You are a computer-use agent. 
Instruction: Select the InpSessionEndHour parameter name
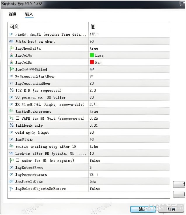33,83
